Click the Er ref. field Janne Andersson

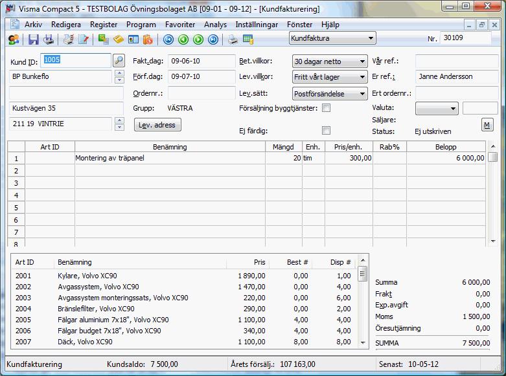pos(457,77)
